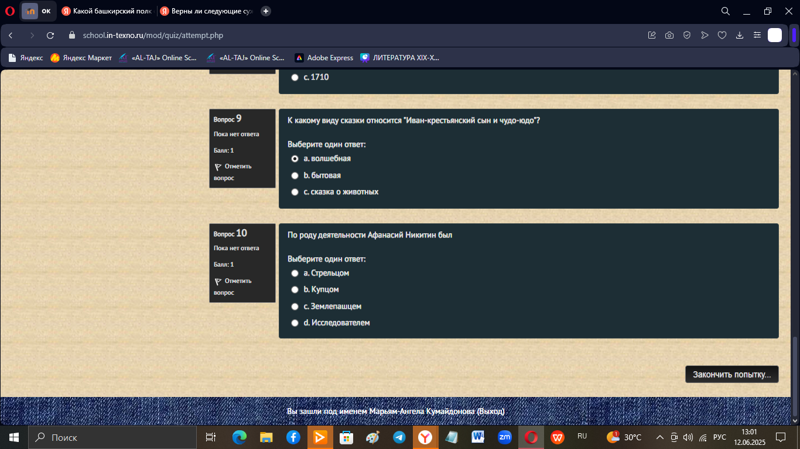
Task: Switch to the Верны ли следующие tab
Action: (205, 11)
